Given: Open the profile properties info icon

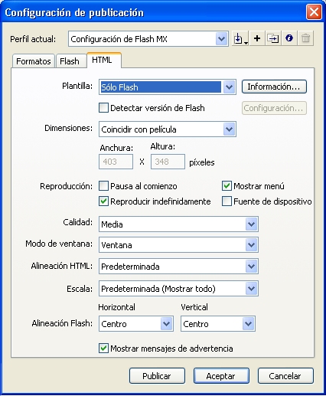Looking at the screenshot, I should click(x=289, y=39).
